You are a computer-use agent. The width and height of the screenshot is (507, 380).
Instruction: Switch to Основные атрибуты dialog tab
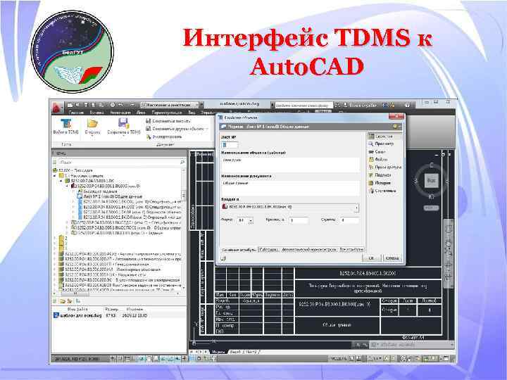point(239,250)
